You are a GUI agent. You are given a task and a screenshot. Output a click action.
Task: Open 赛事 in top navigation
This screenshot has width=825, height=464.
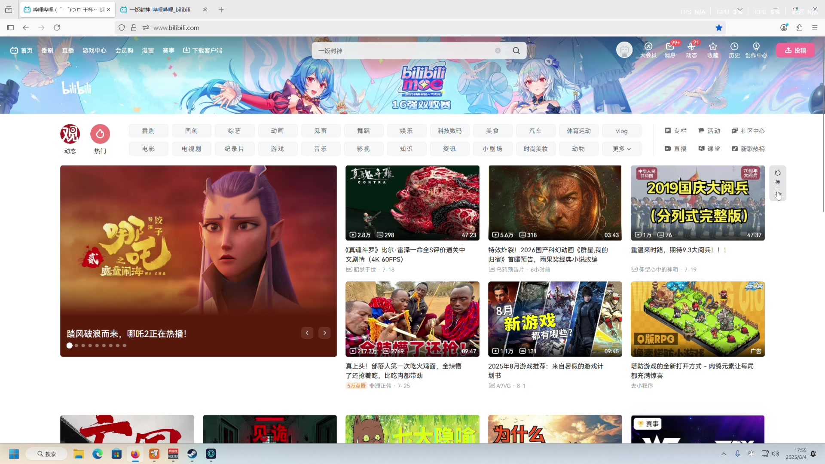tap(168, 50)
